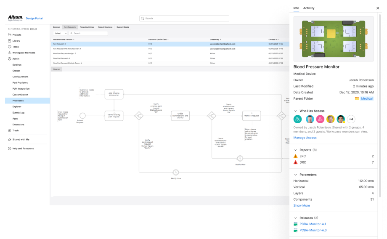The height and width of the screenshot is (239, 387).
Task: Click the Library icon in sidebar
Action: click(x=10, y=41)
